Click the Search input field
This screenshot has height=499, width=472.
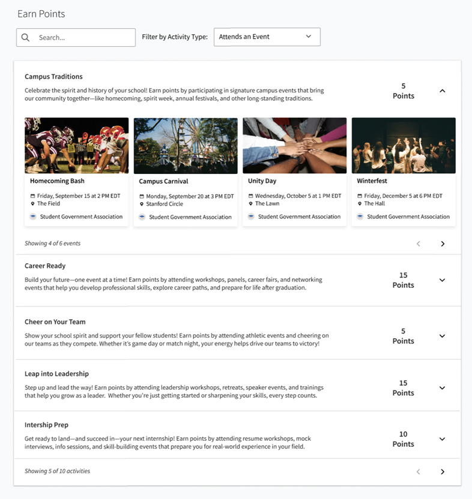click(x=84, y=37)
